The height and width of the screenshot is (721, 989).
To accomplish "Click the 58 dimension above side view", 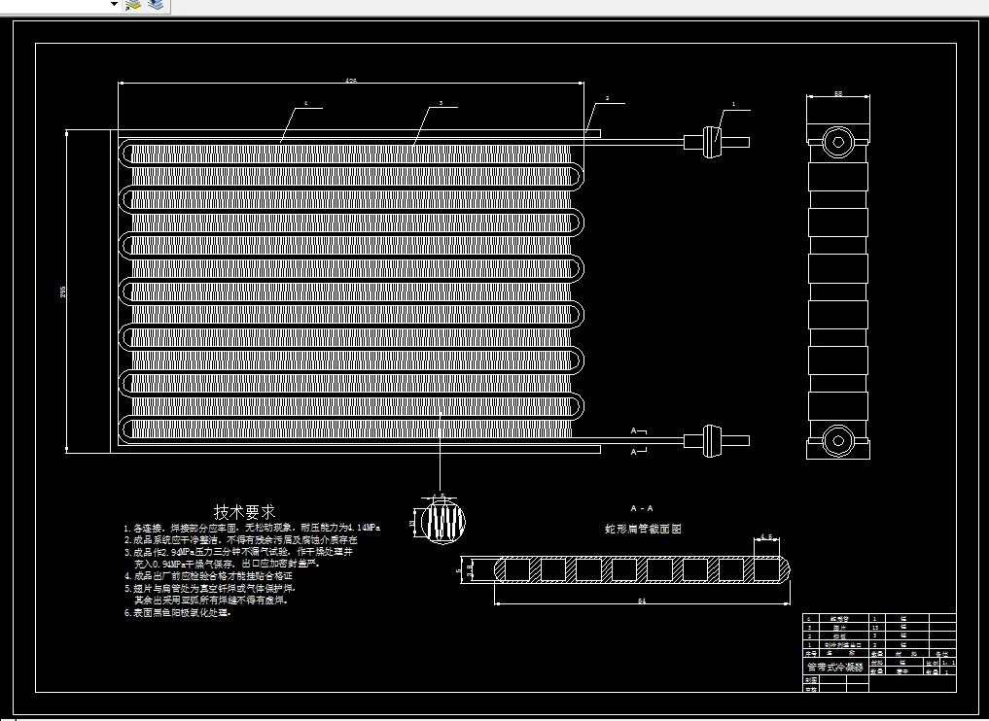I will tap(838, 93).
